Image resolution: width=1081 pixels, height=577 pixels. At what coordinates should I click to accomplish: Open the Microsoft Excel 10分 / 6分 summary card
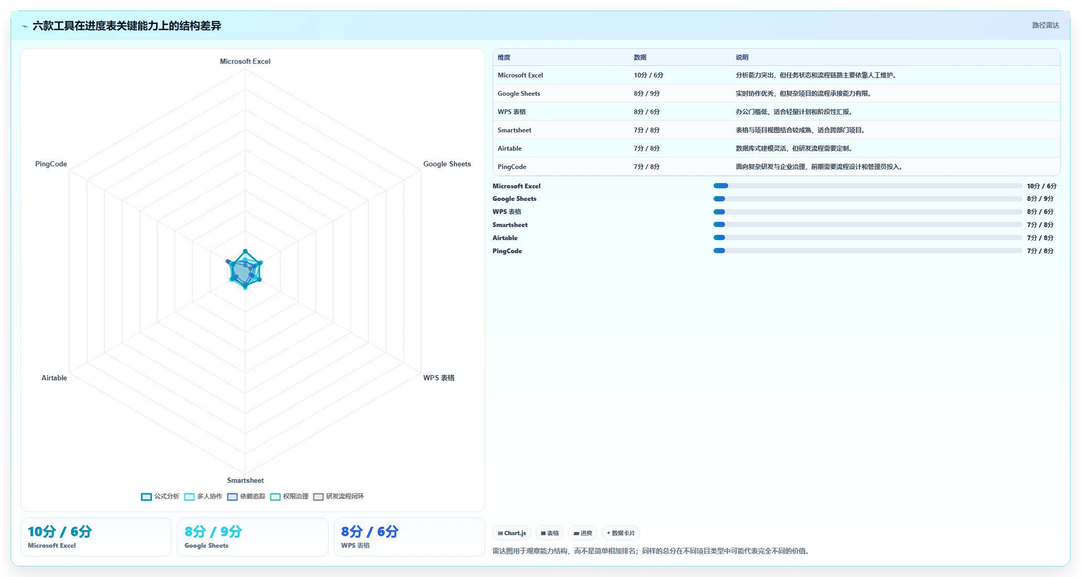(96, 537)
